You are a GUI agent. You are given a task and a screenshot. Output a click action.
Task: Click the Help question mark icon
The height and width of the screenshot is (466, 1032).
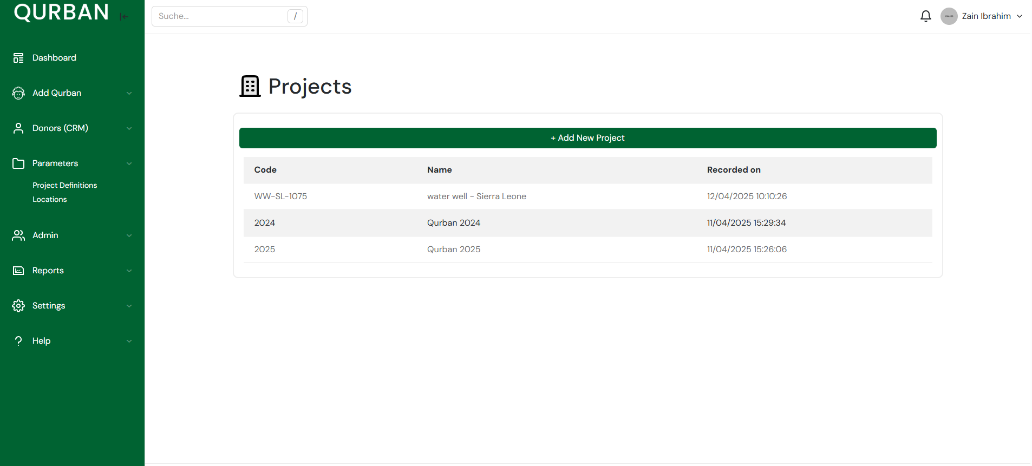tap(18, 341)
